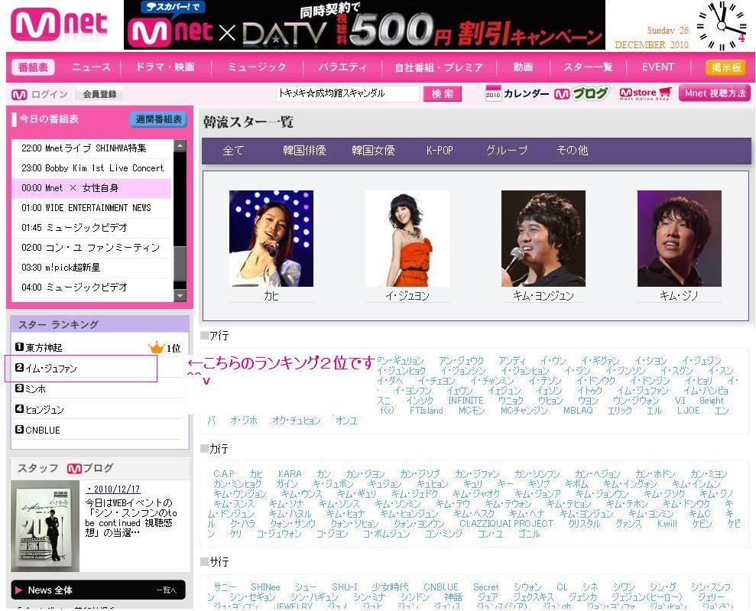The height and width of the screenshot is (611, 756).
Task: Focus the search input field
Action: pos(348,93)
